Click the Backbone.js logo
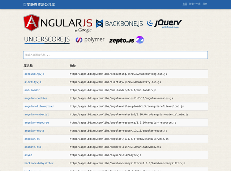Image resolution: width=231 pixels, height=171 pixels. [119, 23]
